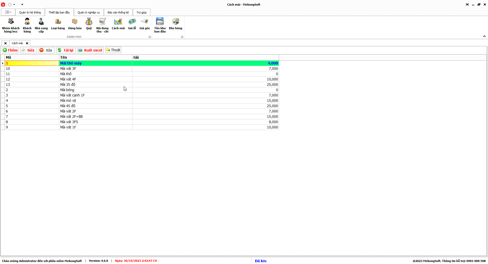Click the Xóa delete button
The width and height of the screenshot is (488, 264).
click(x=46, y=50)
